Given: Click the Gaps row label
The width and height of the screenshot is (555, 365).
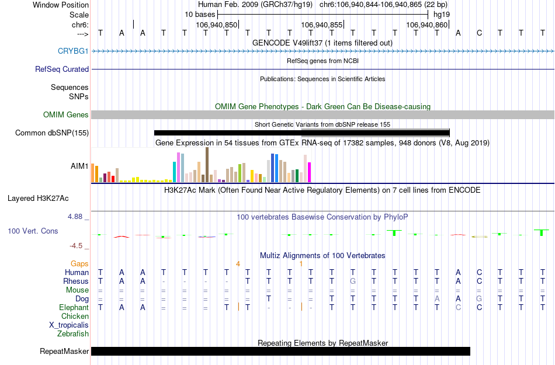Looking at the screenshot, I should point(79,263).
